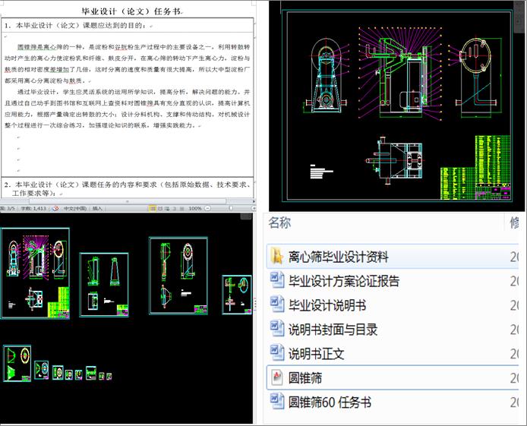Move the Word zoom slider handle
This screenshot has height=426, width=527.
pos(231,208)
